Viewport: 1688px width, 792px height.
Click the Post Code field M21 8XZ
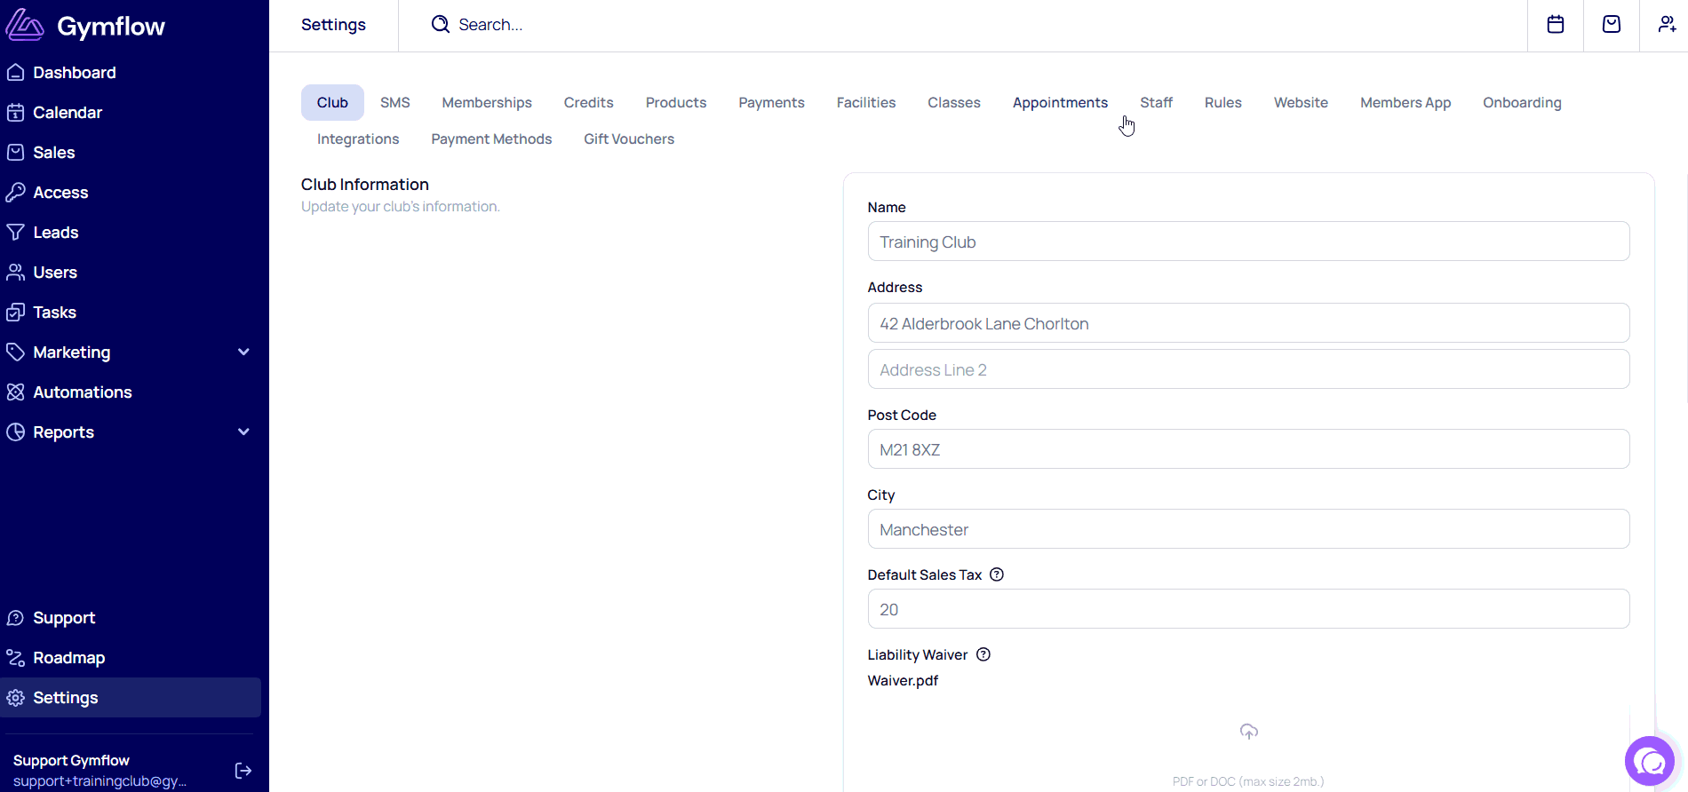pos(1248,449)
